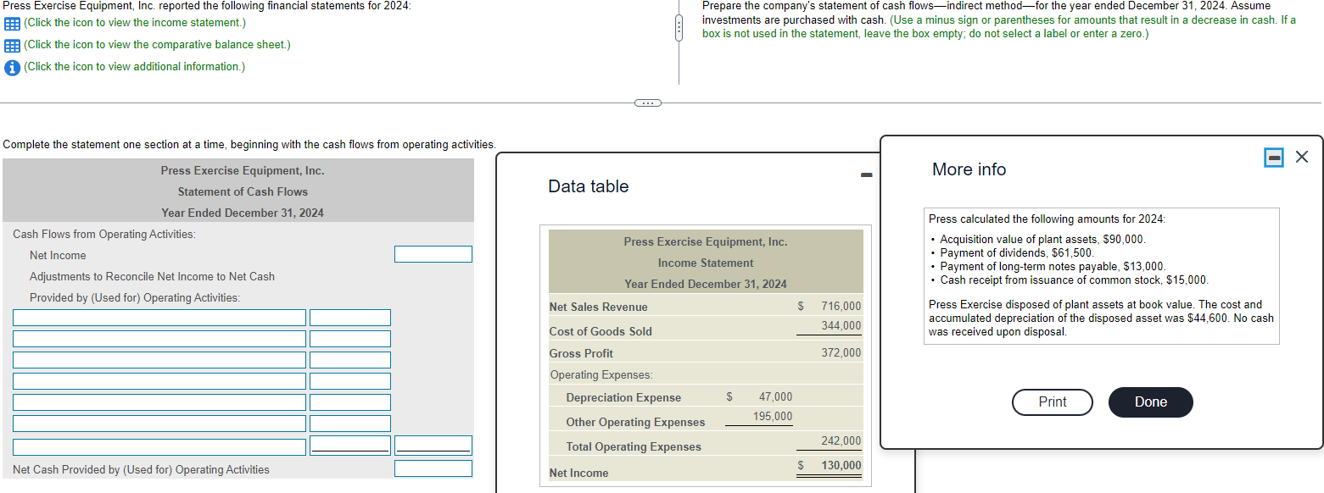
Task: Click 'Statement of Cash Flows' title
Action: (x=243, y=191)
